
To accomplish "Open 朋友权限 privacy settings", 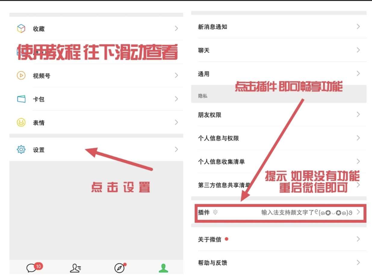I will 210,115.
